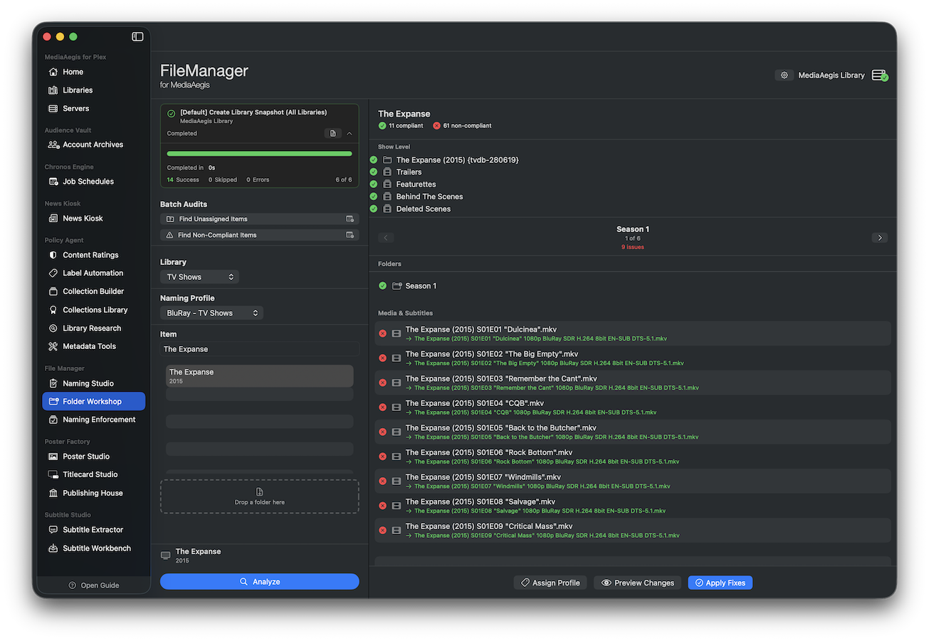929x641 pixels.
Task: Go to next season arrow
Action: tap(880, 238)
